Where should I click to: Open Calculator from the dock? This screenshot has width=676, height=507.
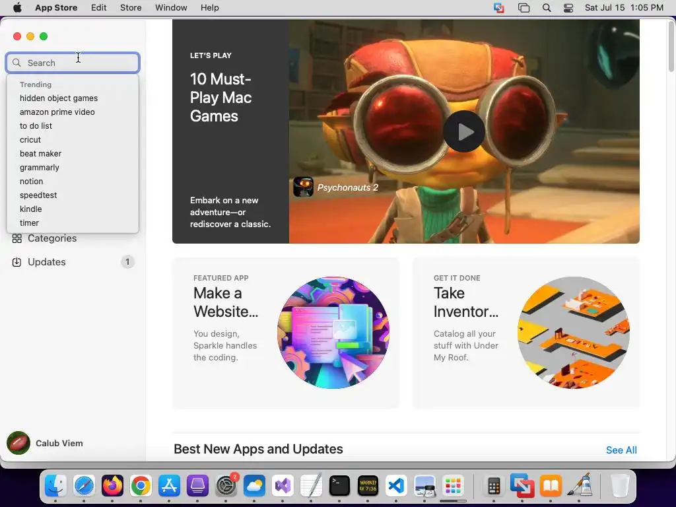coord(494,487)
